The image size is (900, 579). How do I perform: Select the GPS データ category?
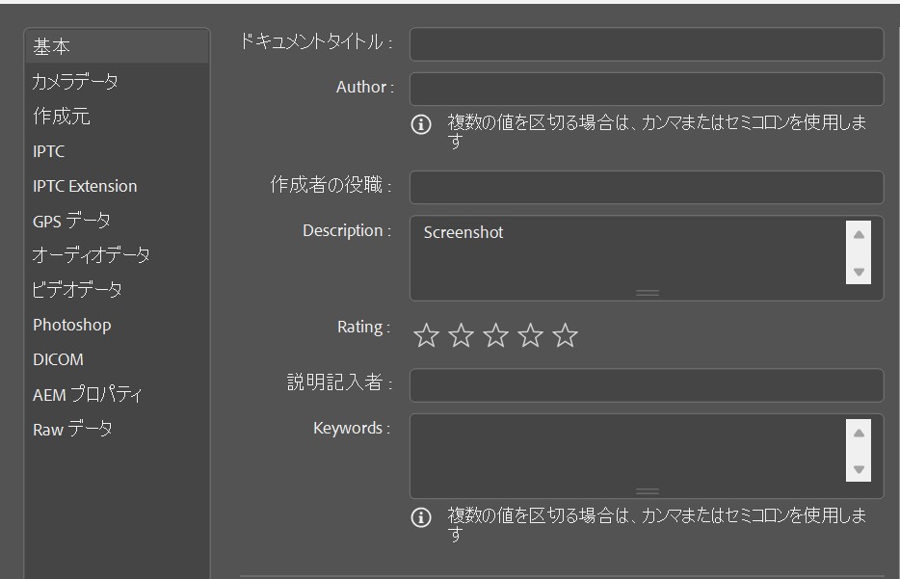click(x=71, y=221)
